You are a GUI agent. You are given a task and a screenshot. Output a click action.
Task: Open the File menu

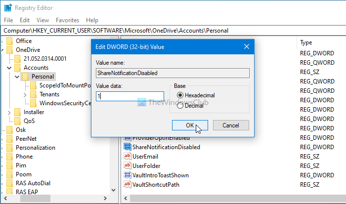8,20
